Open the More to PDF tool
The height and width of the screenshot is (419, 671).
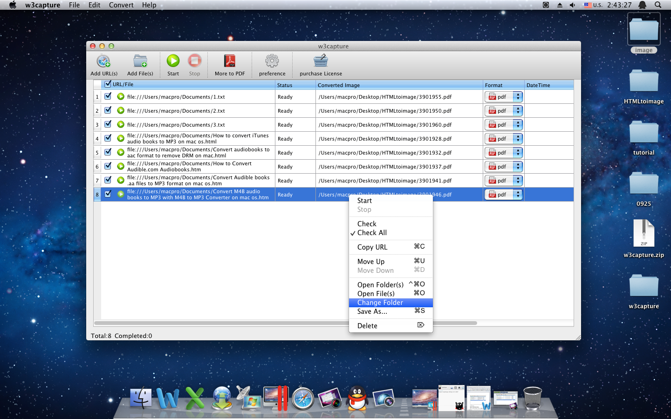tap(230, 61)
